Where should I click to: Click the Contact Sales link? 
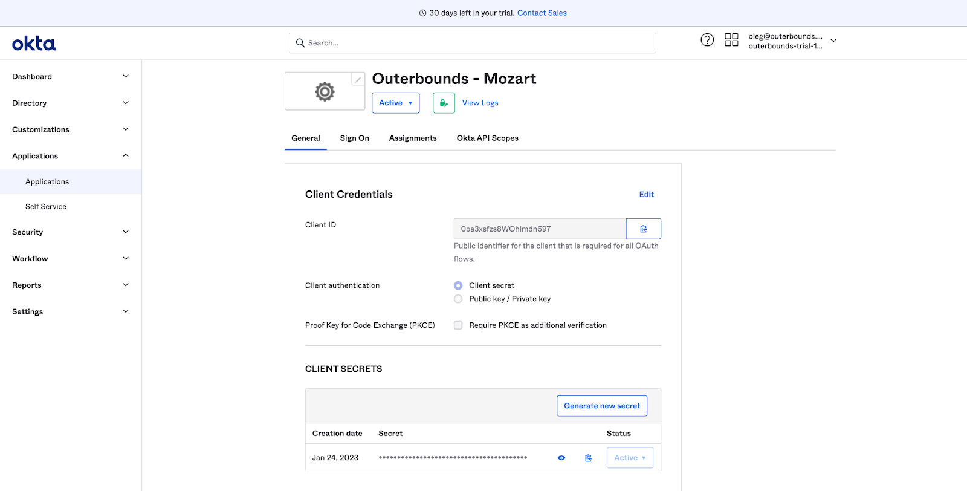coord(542,13)
